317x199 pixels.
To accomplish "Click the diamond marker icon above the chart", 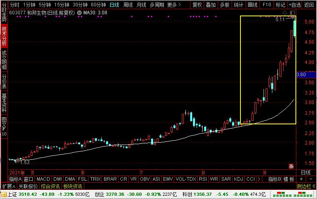I will point(285,13).
